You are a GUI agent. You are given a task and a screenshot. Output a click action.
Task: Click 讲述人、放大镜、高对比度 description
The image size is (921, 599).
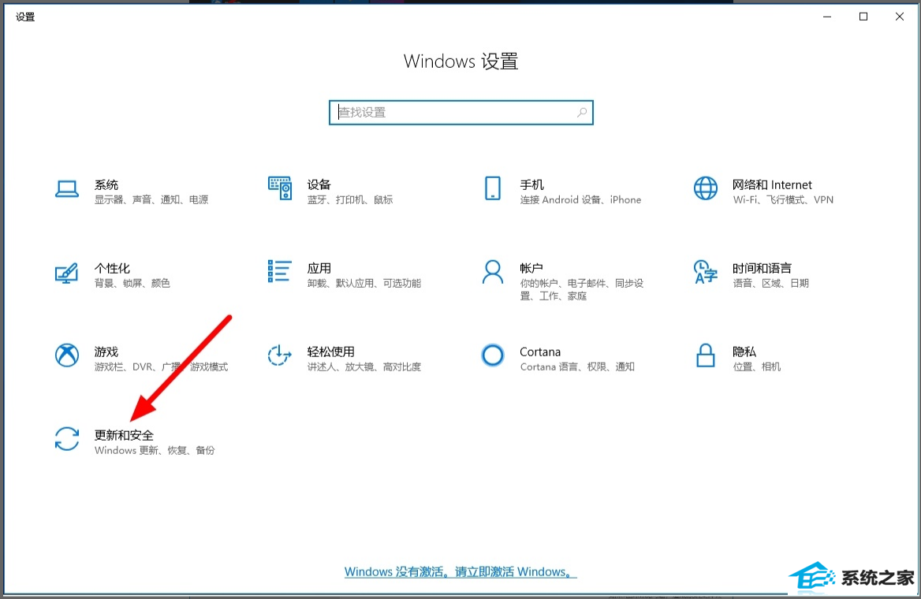364,366
